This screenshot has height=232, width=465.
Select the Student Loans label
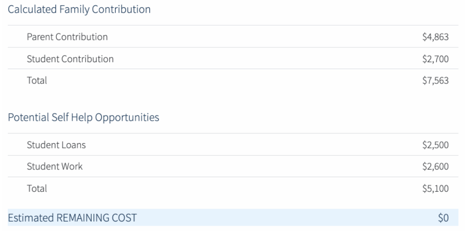click(x=57, y=145)
